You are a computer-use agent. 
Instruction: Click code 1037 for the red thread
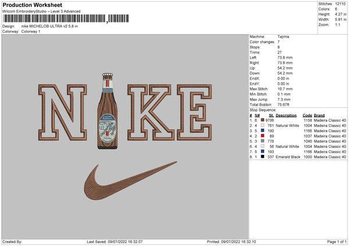308,136
